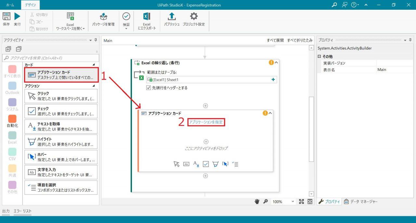Open the Excel ワークスペースを開く dropdown

tap(70, 21)
